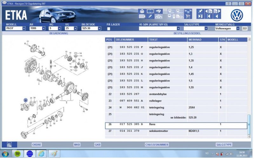The image size is (254, 159).
Task: Go to previous page with left-arrow page icon
Action: tap(208, 11)
